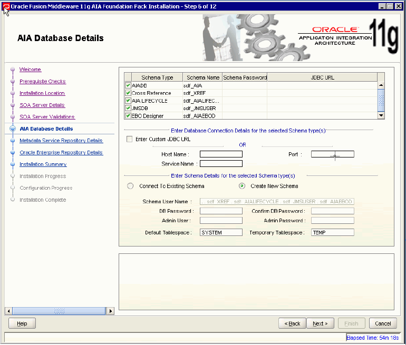The width and height of the screenshot is (406, 345).
Task: Click the step list horizontal scrollbar thumb
Action: pos(59,311)
